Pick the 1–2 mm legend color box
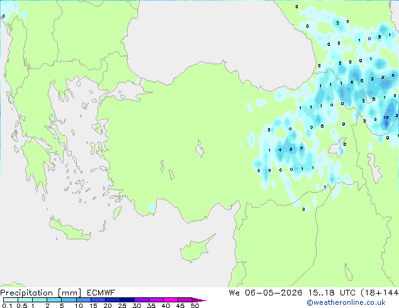 tap(40, 300)
